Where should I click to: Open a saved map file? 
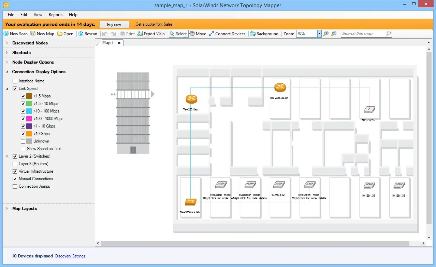[65, 34]
